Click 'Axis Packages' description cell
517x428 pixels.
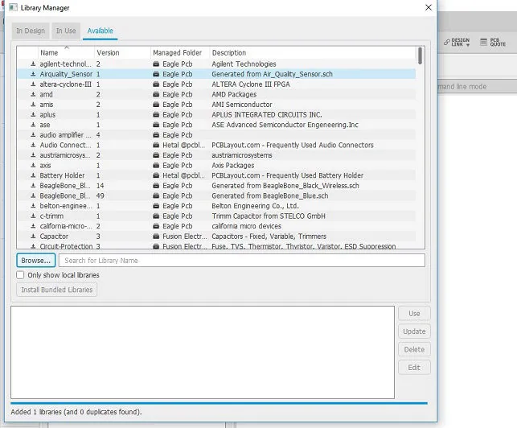coord(233,165)
